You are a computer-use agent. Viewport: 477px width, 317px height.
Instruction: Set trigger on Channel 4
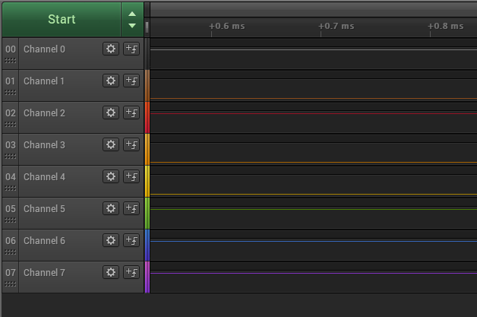tap(131, 176)
